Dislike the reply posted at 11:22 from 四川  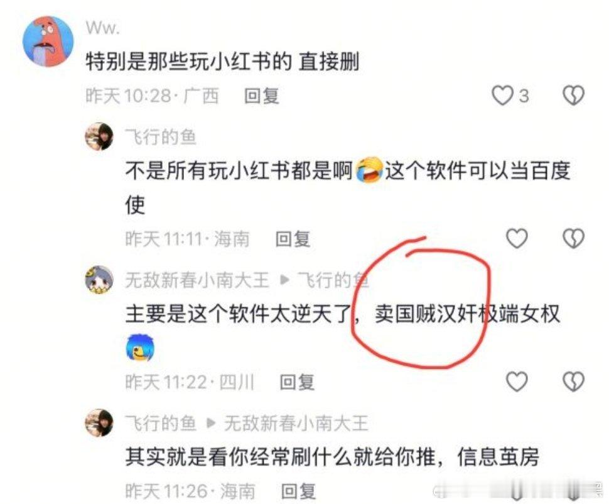tap(574, 381)
